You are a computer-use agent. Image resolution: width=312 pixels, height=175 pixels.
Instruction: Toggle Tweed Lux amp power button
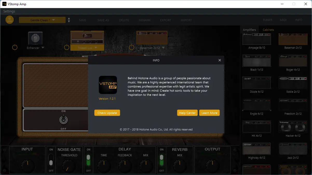pos(67,47)
